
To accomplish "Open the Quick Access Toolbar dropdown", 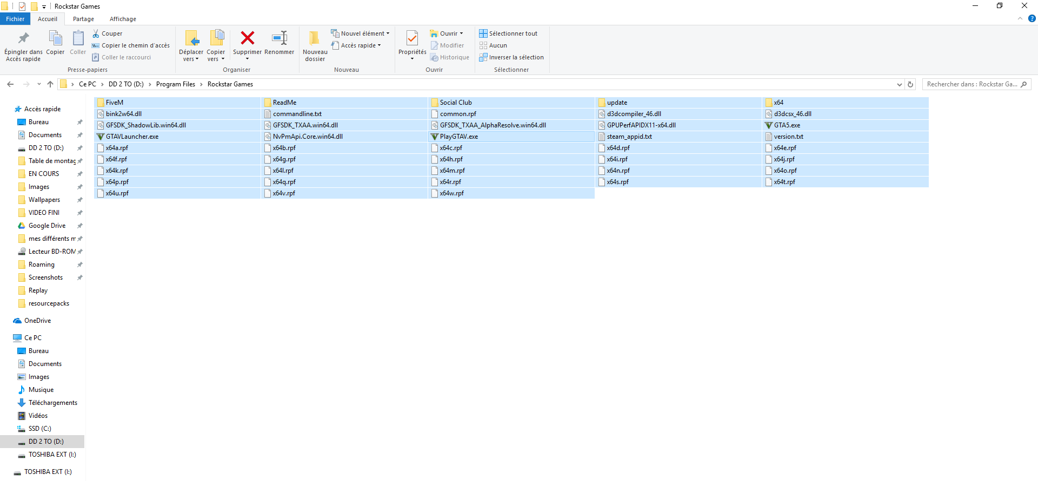I will coord(44,6).
